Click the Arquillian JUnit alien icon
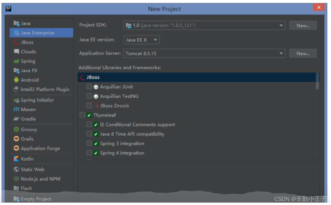The image size is (331, 205). (96, 87)
